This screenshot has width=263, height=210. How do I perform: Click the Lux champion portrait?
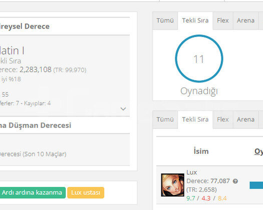pos(173,185)
